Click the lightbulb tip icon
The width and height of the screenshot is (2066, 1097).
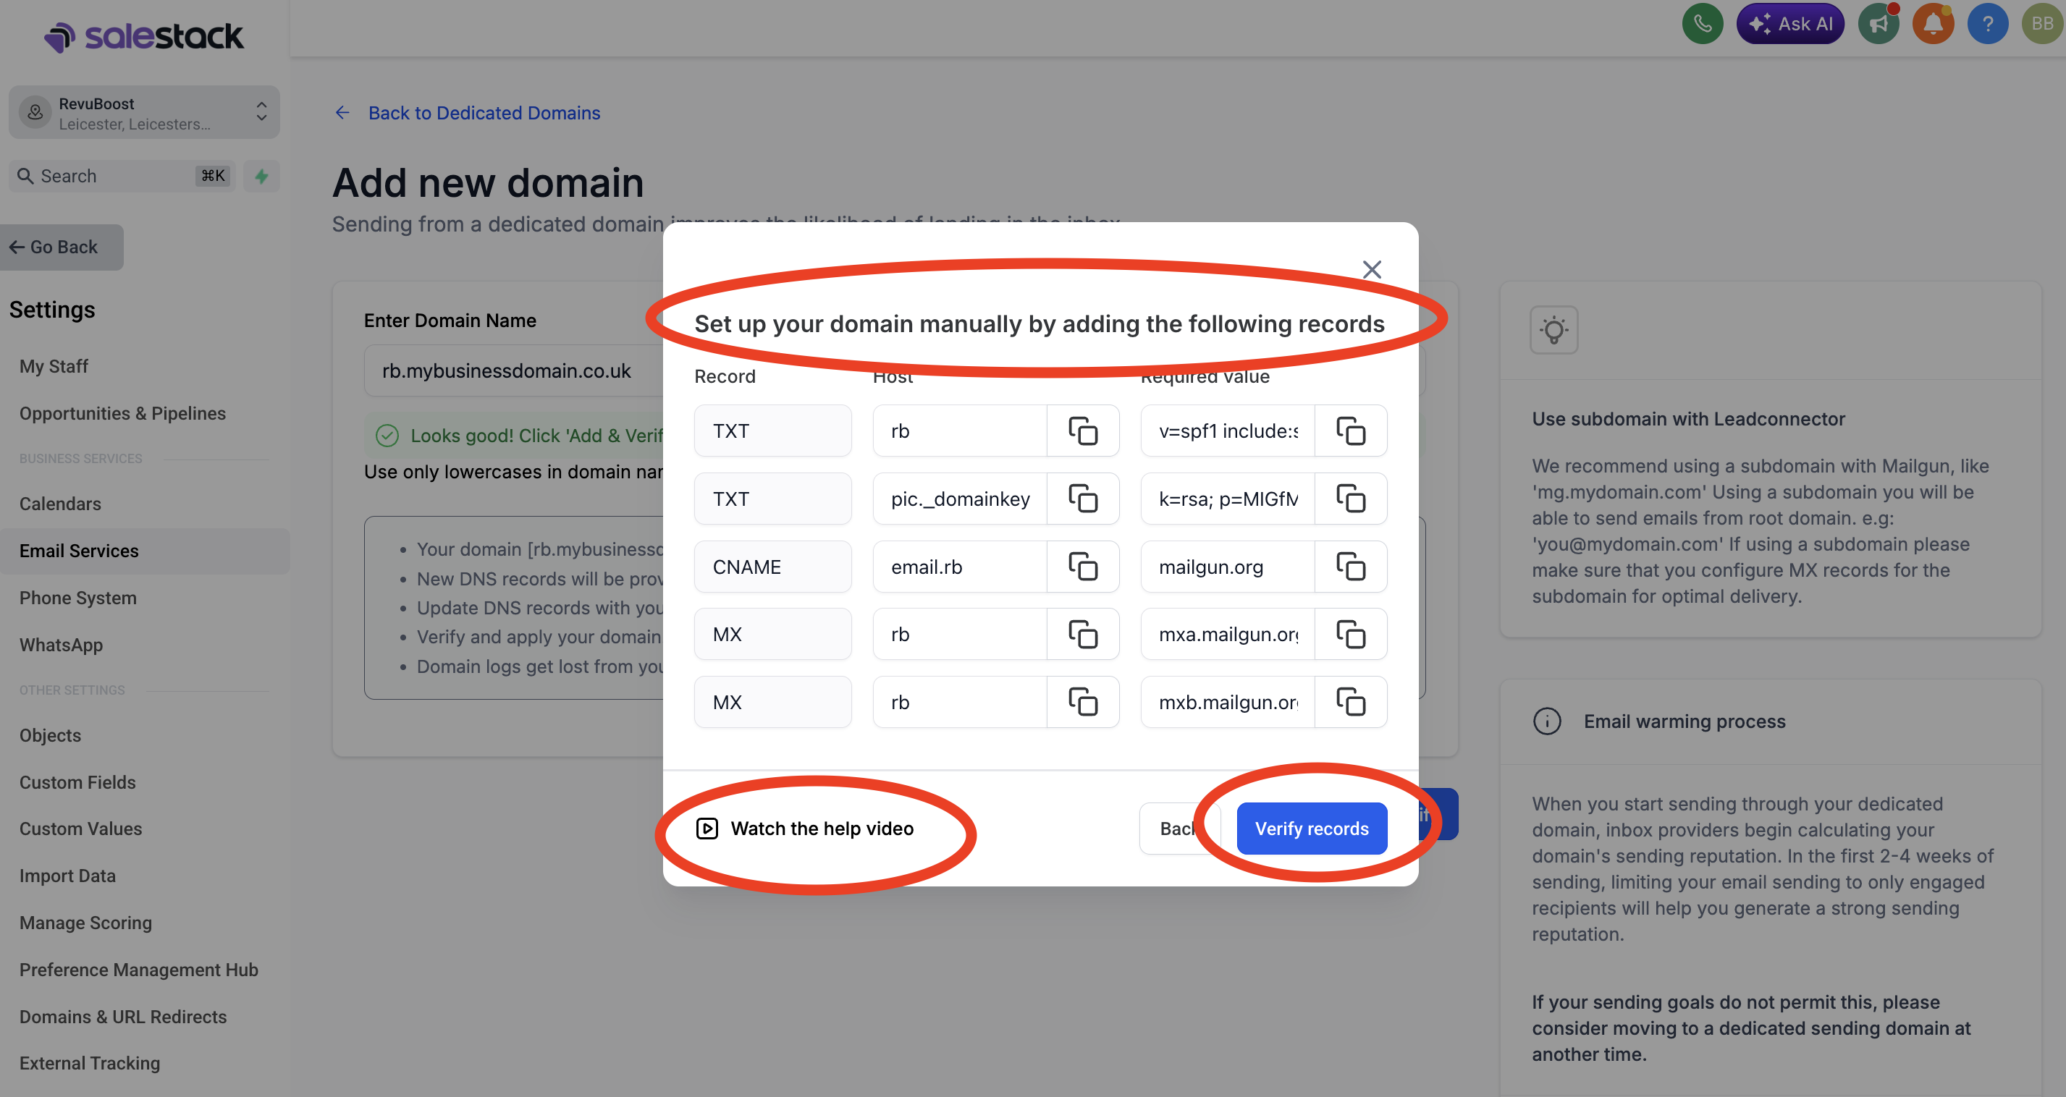pos(1553,329)
